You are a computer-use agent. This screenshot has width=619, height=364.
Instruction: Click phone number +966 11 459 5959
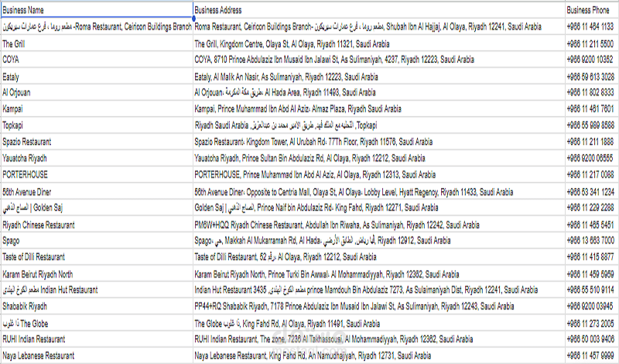pyautogui.click(x=592, y=274)
